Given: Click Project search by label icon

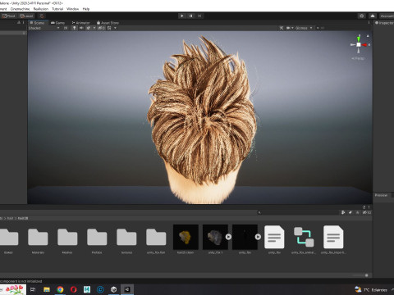Looking at the screenshot, I should (x=350, y=212).
